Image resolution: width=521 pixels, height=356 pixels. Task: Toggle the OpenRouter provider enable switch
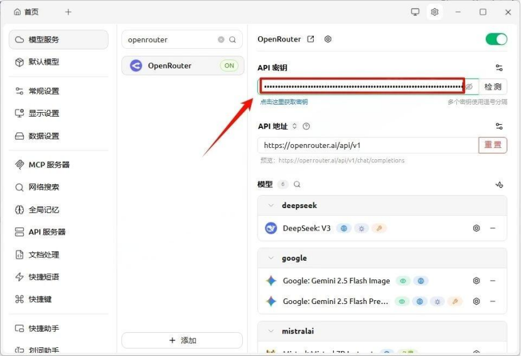pyautogui.click(x=497, y=39)
